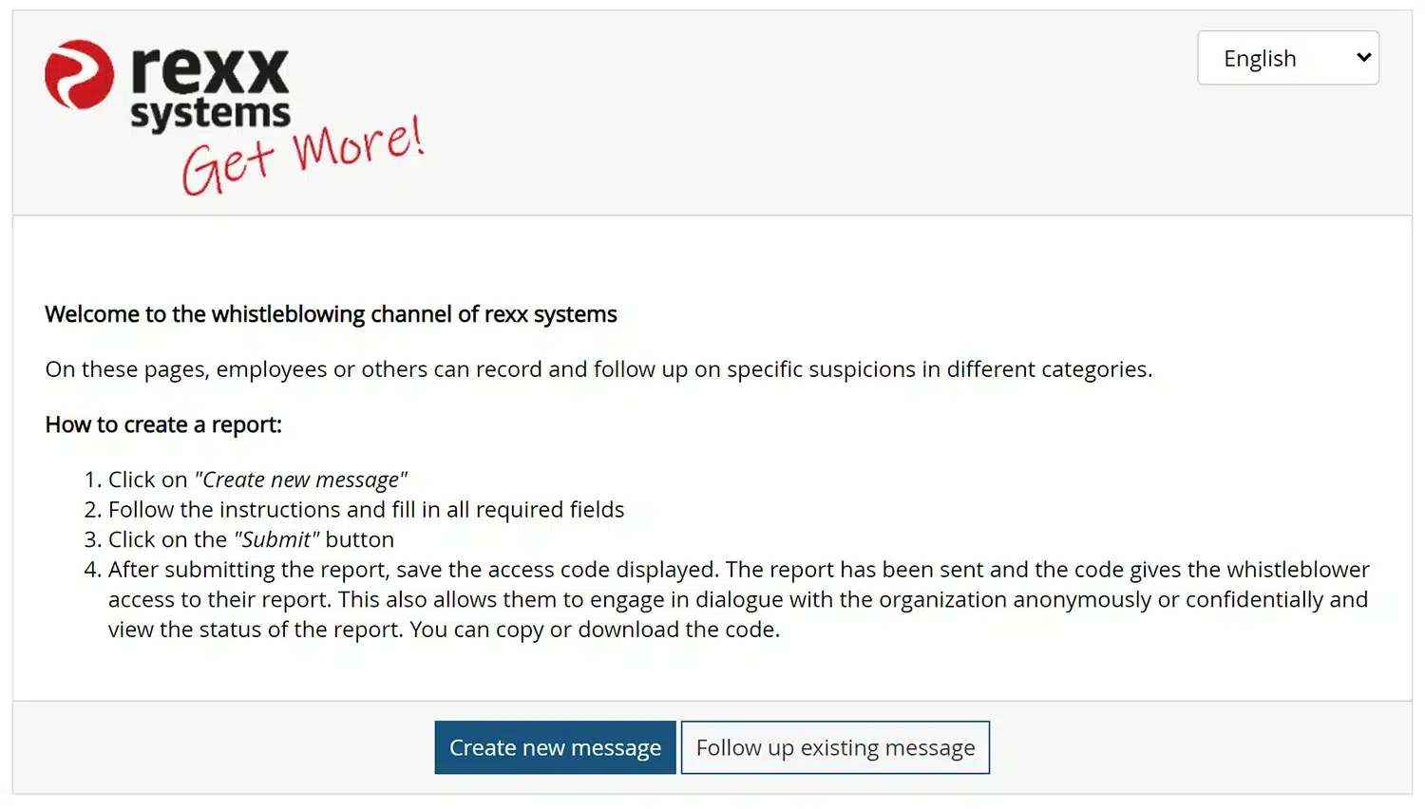Change the page language via the combo box
Screen dimensions: 1425x809
coord(1287,57)
